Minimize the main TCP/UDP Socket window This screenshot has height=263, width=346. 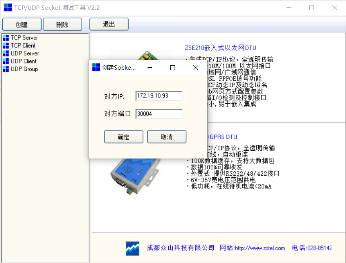coord(289,8)
